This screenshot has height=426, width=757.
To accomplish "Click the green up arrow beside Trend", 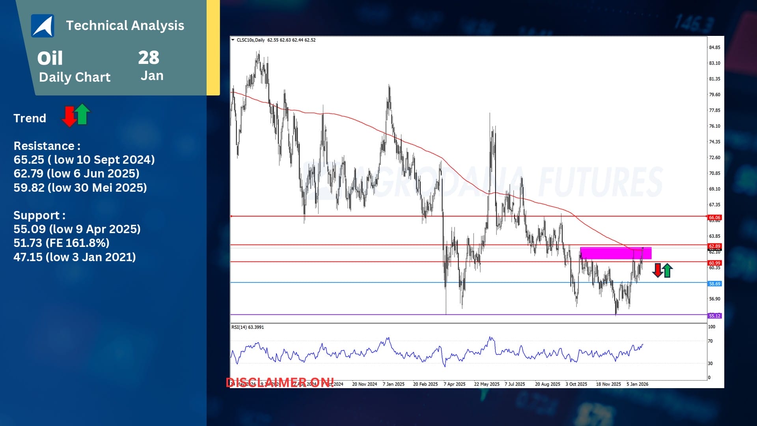I will click(82, 114).
